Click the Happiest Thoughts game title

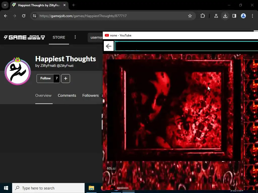click(66, 59)
